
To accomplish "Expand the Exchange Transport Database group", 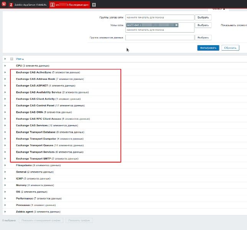I will (x=5, y=132).
